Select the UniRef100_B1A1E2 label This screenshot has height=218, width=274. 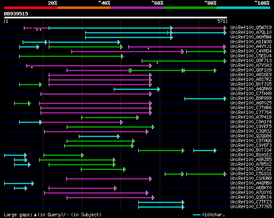tap(251, 155)
